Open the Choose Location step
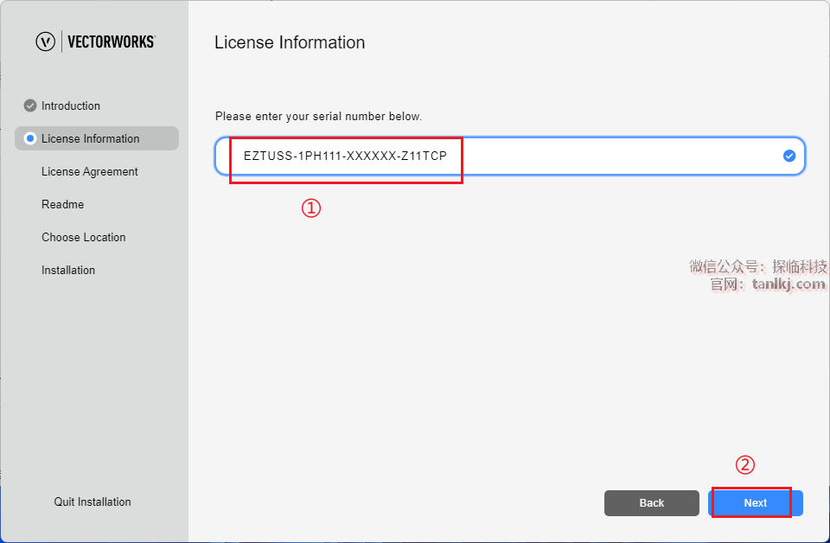Viewport: 830px width, 543px height. click(x=83, y=237)
